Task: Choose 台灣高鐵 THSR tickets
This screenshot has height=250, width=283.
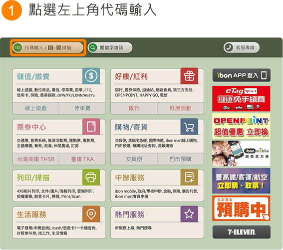Action: [36, 159]
